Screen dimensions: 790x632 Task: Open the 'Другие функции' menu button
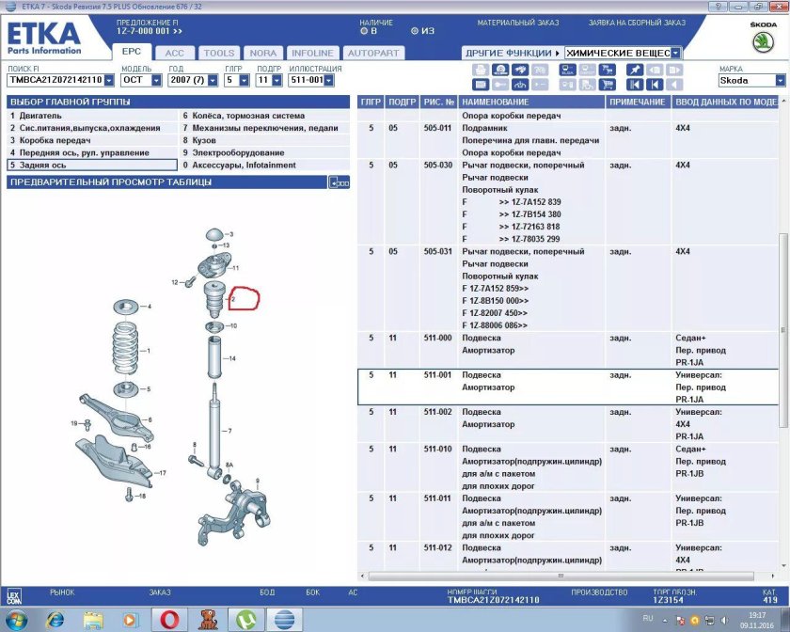512,54
